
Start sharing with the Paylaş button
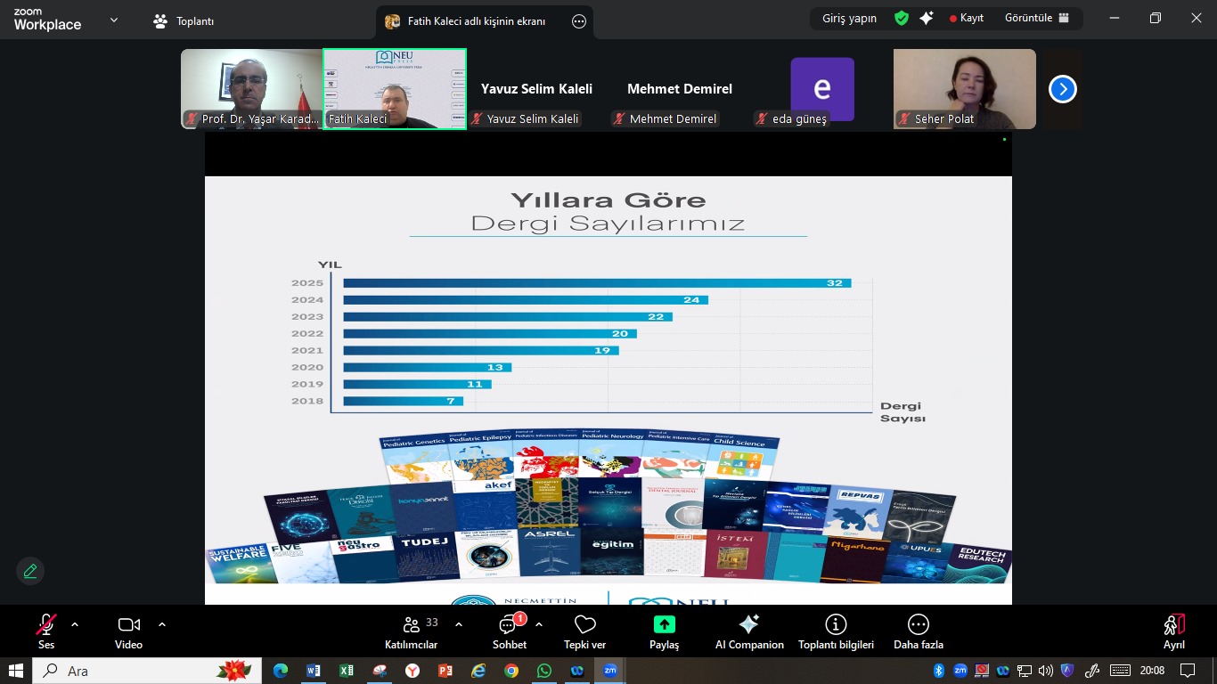tap(664, 629)
